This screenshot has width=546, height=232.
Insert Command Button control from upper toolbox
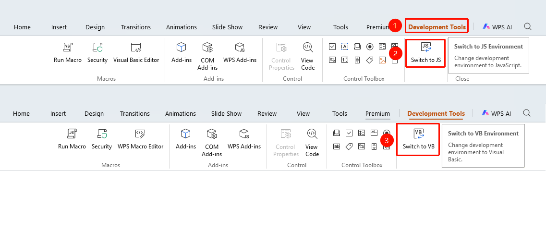coord(357,46)
